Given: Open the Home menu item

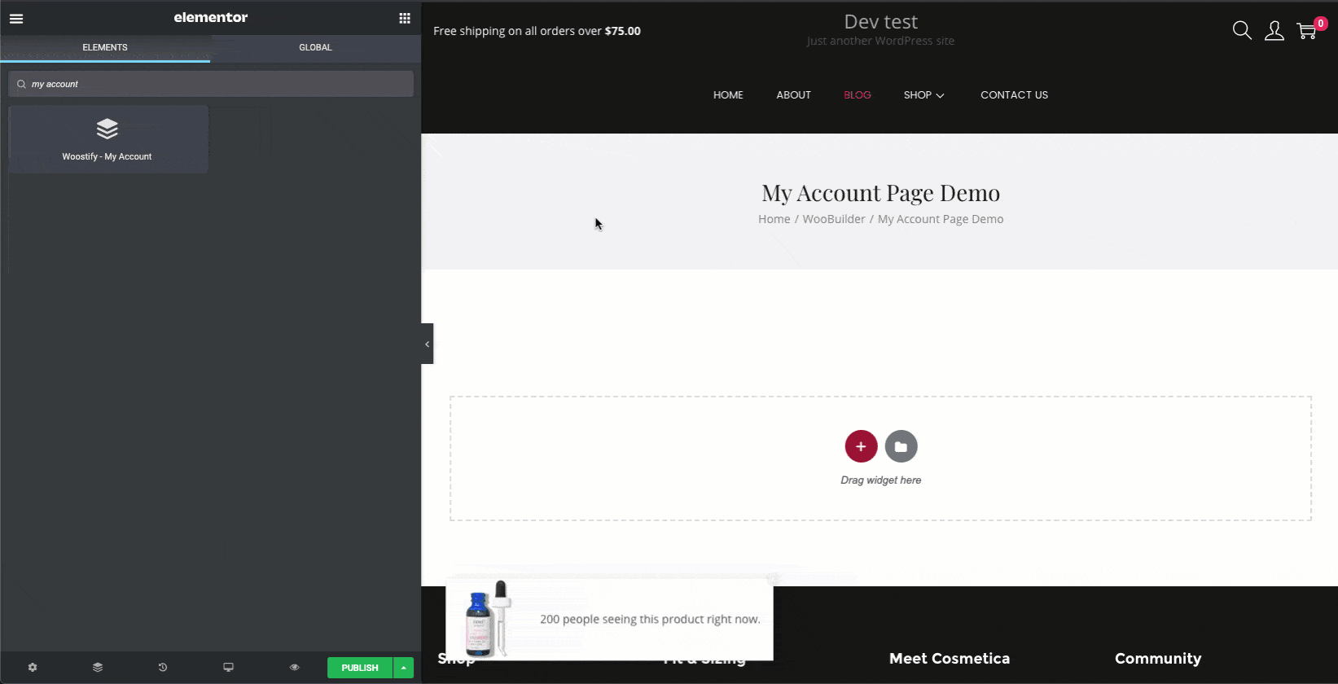Looking at the screenshot, I should click(728, 95).
